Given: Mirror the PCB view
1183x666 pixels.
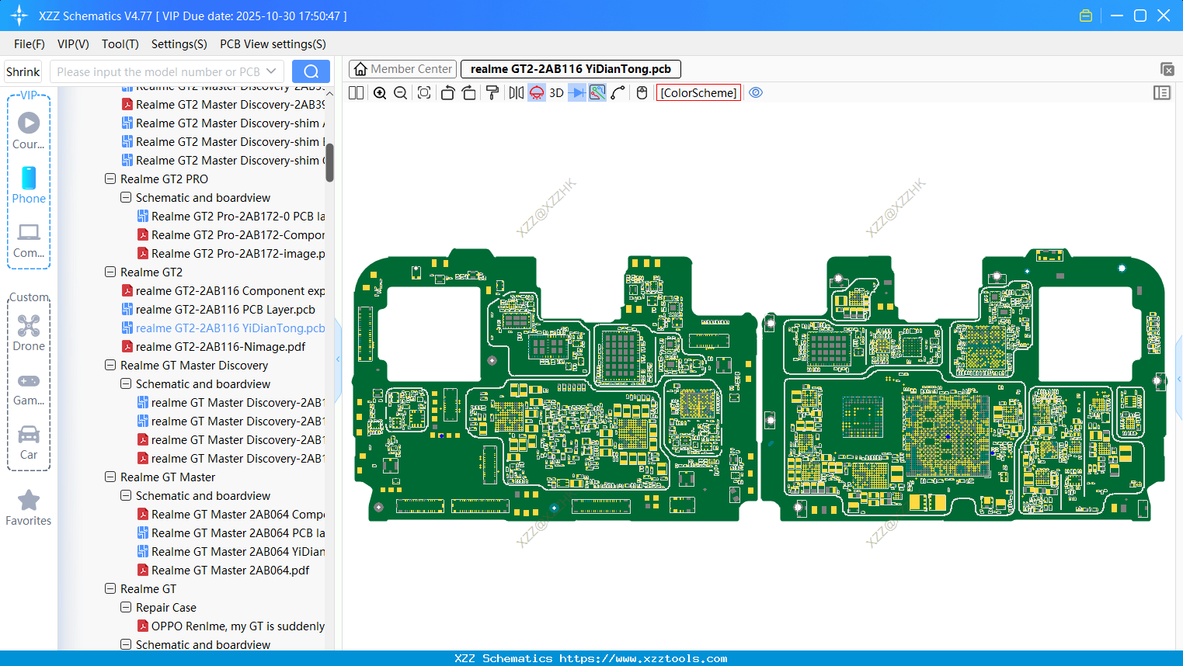Looking at the screenshot, I should coord(516,93).
